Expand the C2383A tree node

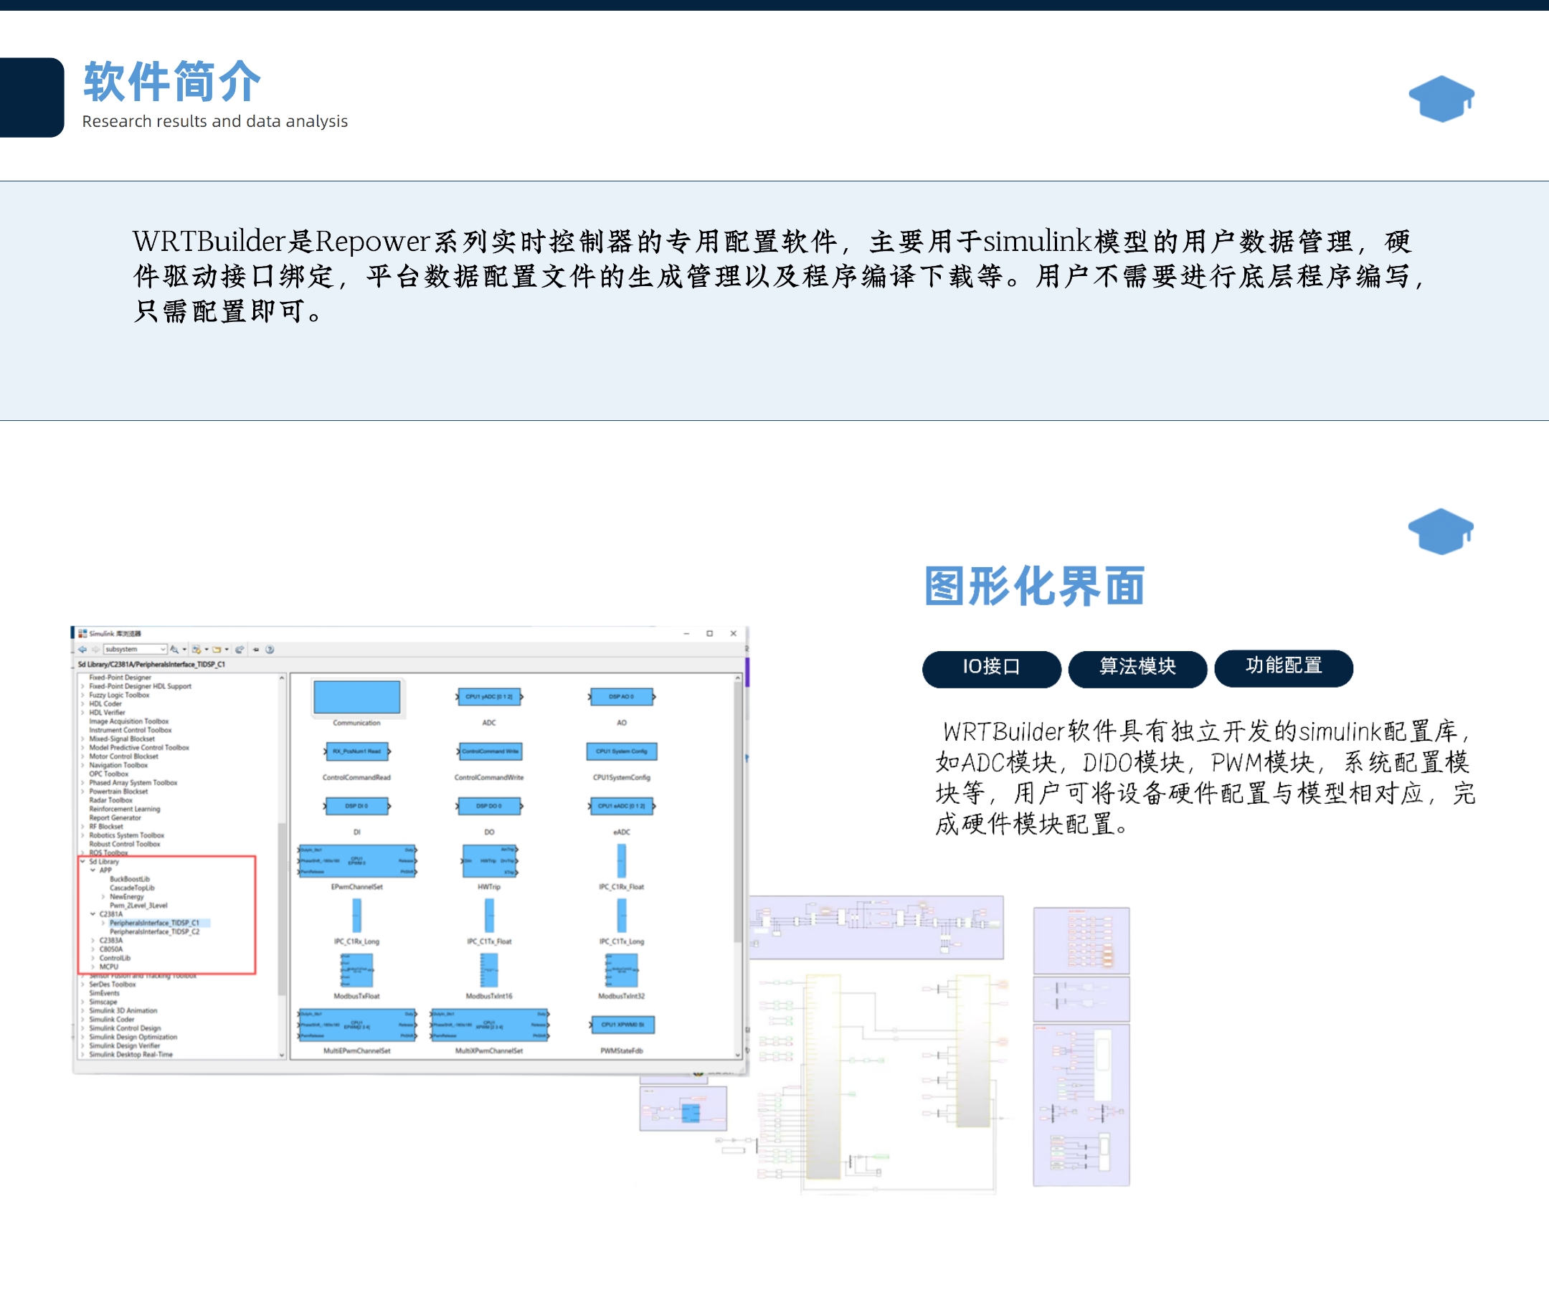(x=93, y=941)
